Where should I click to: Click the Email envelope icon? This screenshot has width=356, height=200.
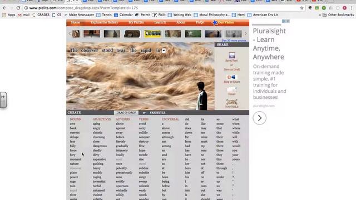tap(231, 90)
